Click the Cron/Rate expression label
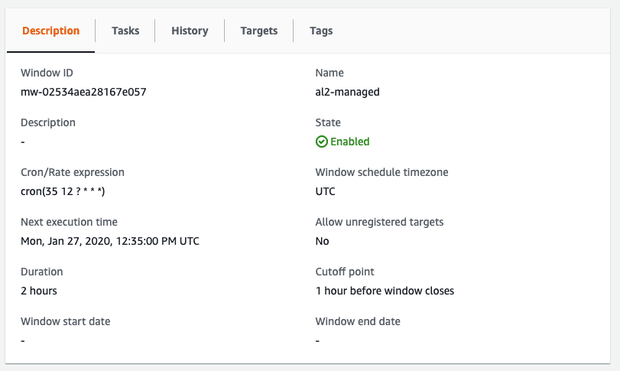620x371 pixels. point(73,172)
